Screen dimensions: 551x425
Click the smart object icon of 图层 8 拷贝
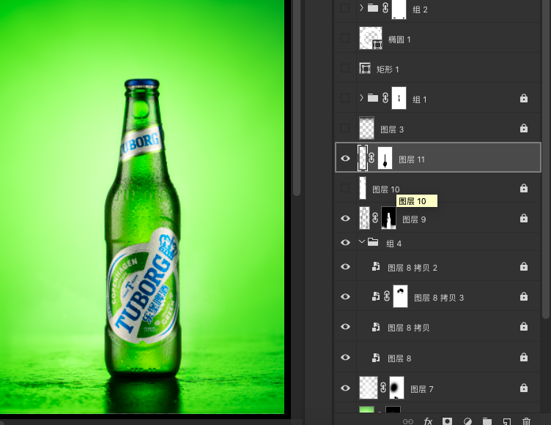click(376, 327)
